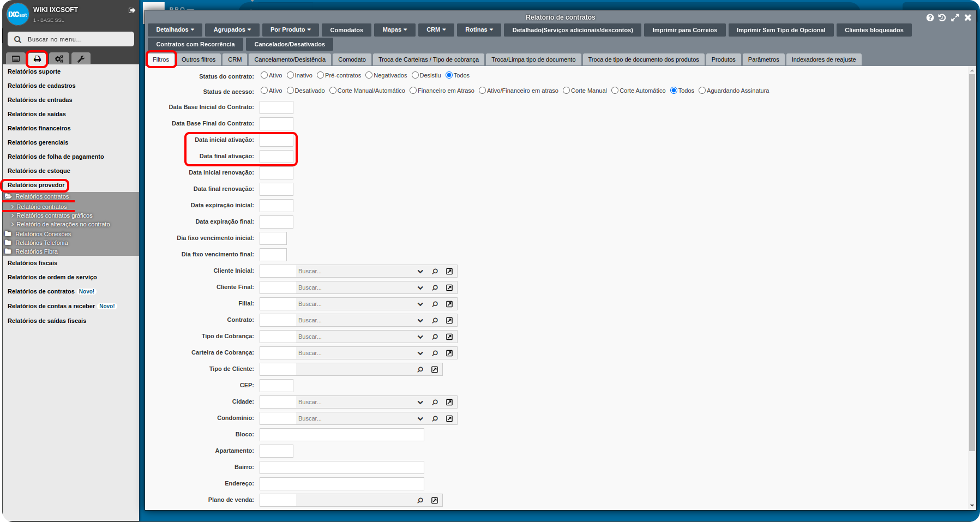Select Ativo for Status do contrato
This screenshot has height=522, width=980.
tap(264, 75)
